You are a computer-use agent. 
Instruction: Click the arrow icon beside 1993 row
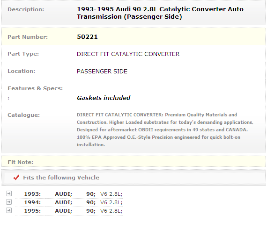click(9, 193)
